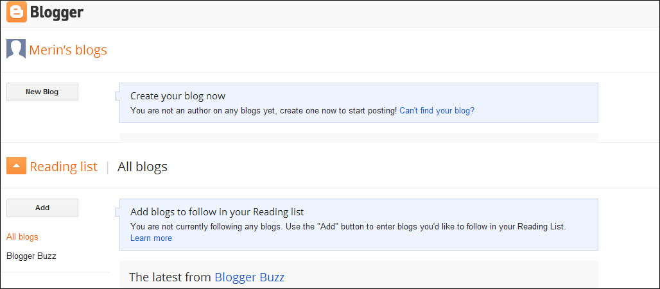Open the Merin's blogs heading link
Screen dimensions: 660x289
68,50
